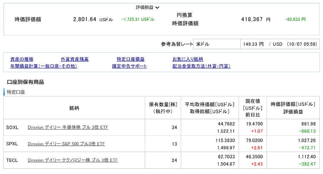Click SOXL loss -860.13
The image size is (323, 174).
[307, 131]
